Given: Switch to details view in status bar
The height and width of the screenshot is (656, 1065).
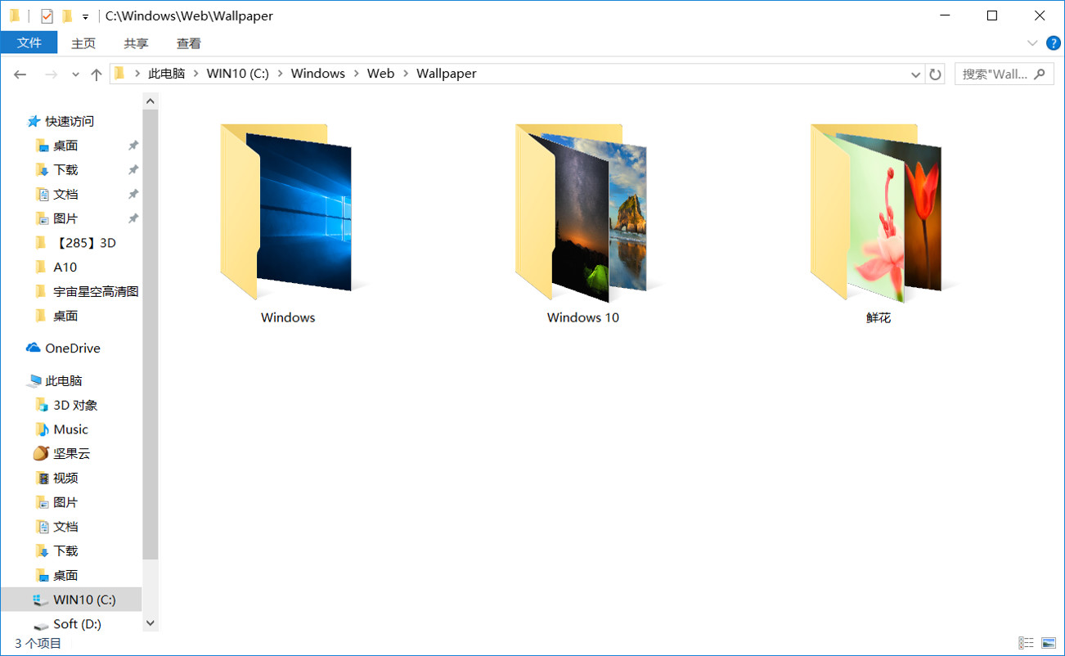Looking at the screenshot, I should [1026, 644].
